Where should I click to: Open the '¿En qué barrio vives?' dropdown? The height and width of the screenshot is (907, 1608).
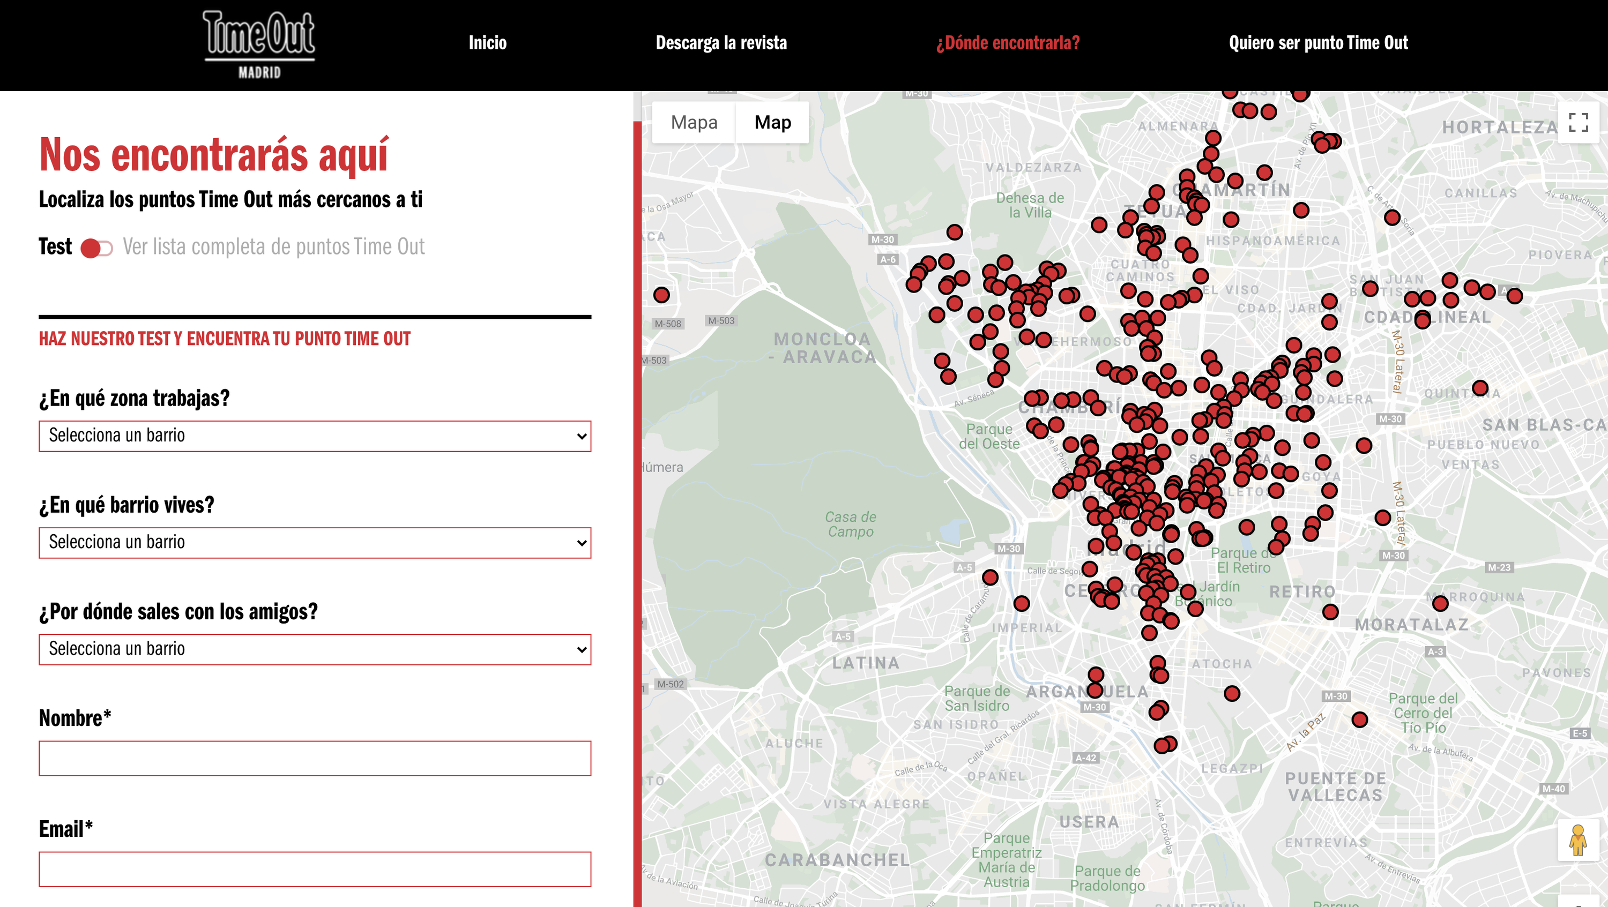pos(315,543)
